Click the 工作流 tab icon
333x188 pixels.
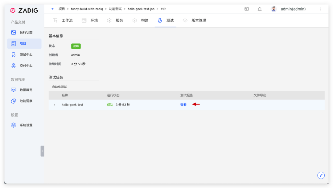[x=55, y=20]
